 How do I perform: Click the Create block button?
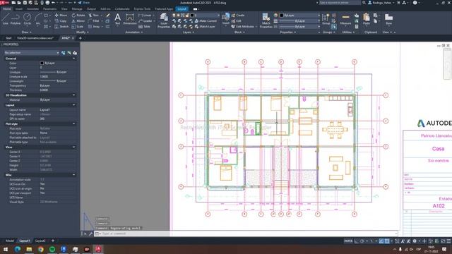click(x=238, y=16)
